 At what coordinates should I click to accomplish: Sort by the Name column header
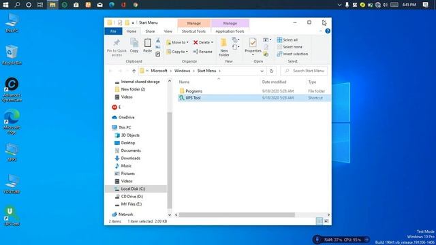(184, 82)
